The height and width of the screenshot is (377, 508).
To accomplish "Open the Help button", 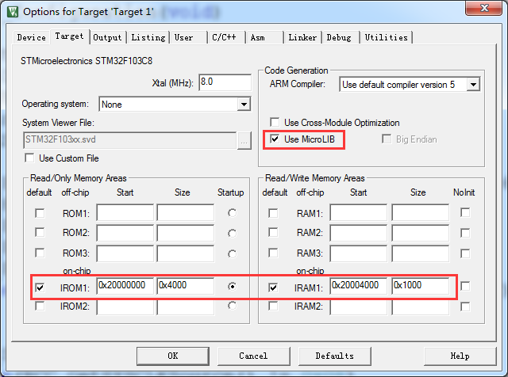I will pos(460,356).
